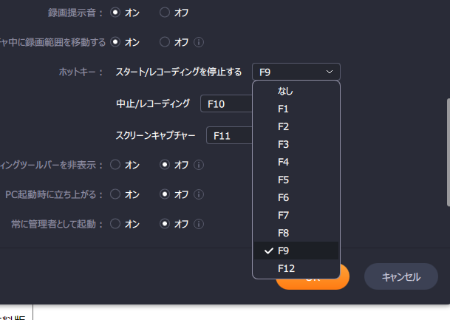450x320 pixels.
Task: Click the キャンセル button
Action: click(x=401, y=276)
